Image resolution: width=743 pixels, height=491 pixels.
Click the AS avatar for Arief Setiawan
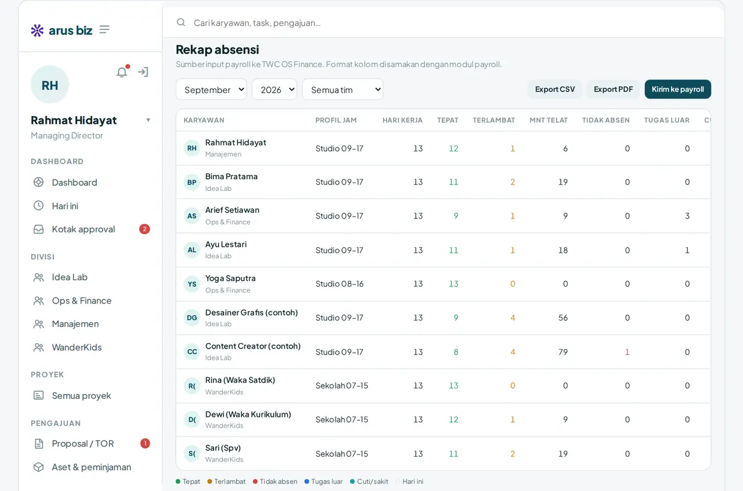click(x=192, y=216)
